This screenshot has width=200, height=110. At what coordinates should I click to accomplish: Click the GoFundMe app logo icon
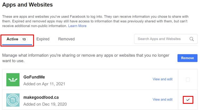point(13,80)
